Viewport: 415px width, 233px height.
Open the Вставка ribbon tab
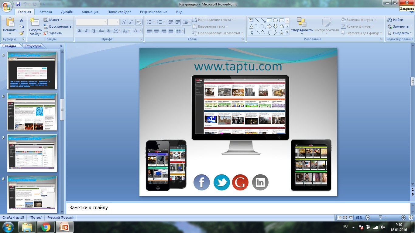coord(46,12)
